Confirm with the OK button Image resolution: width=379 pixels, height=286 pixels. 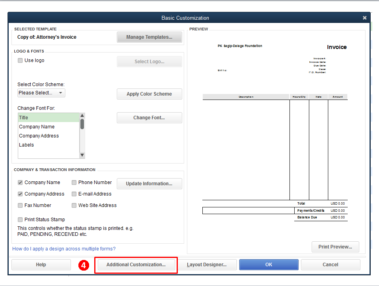pyautogui.click(x=269, y=265)
